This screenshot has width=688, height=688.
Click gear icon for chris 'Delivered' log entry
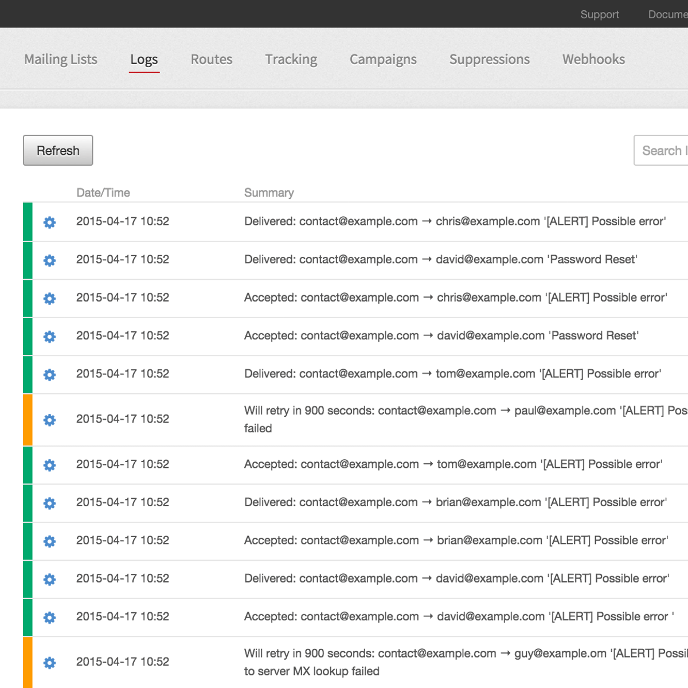pyautogui.click(x=50, y=222)
